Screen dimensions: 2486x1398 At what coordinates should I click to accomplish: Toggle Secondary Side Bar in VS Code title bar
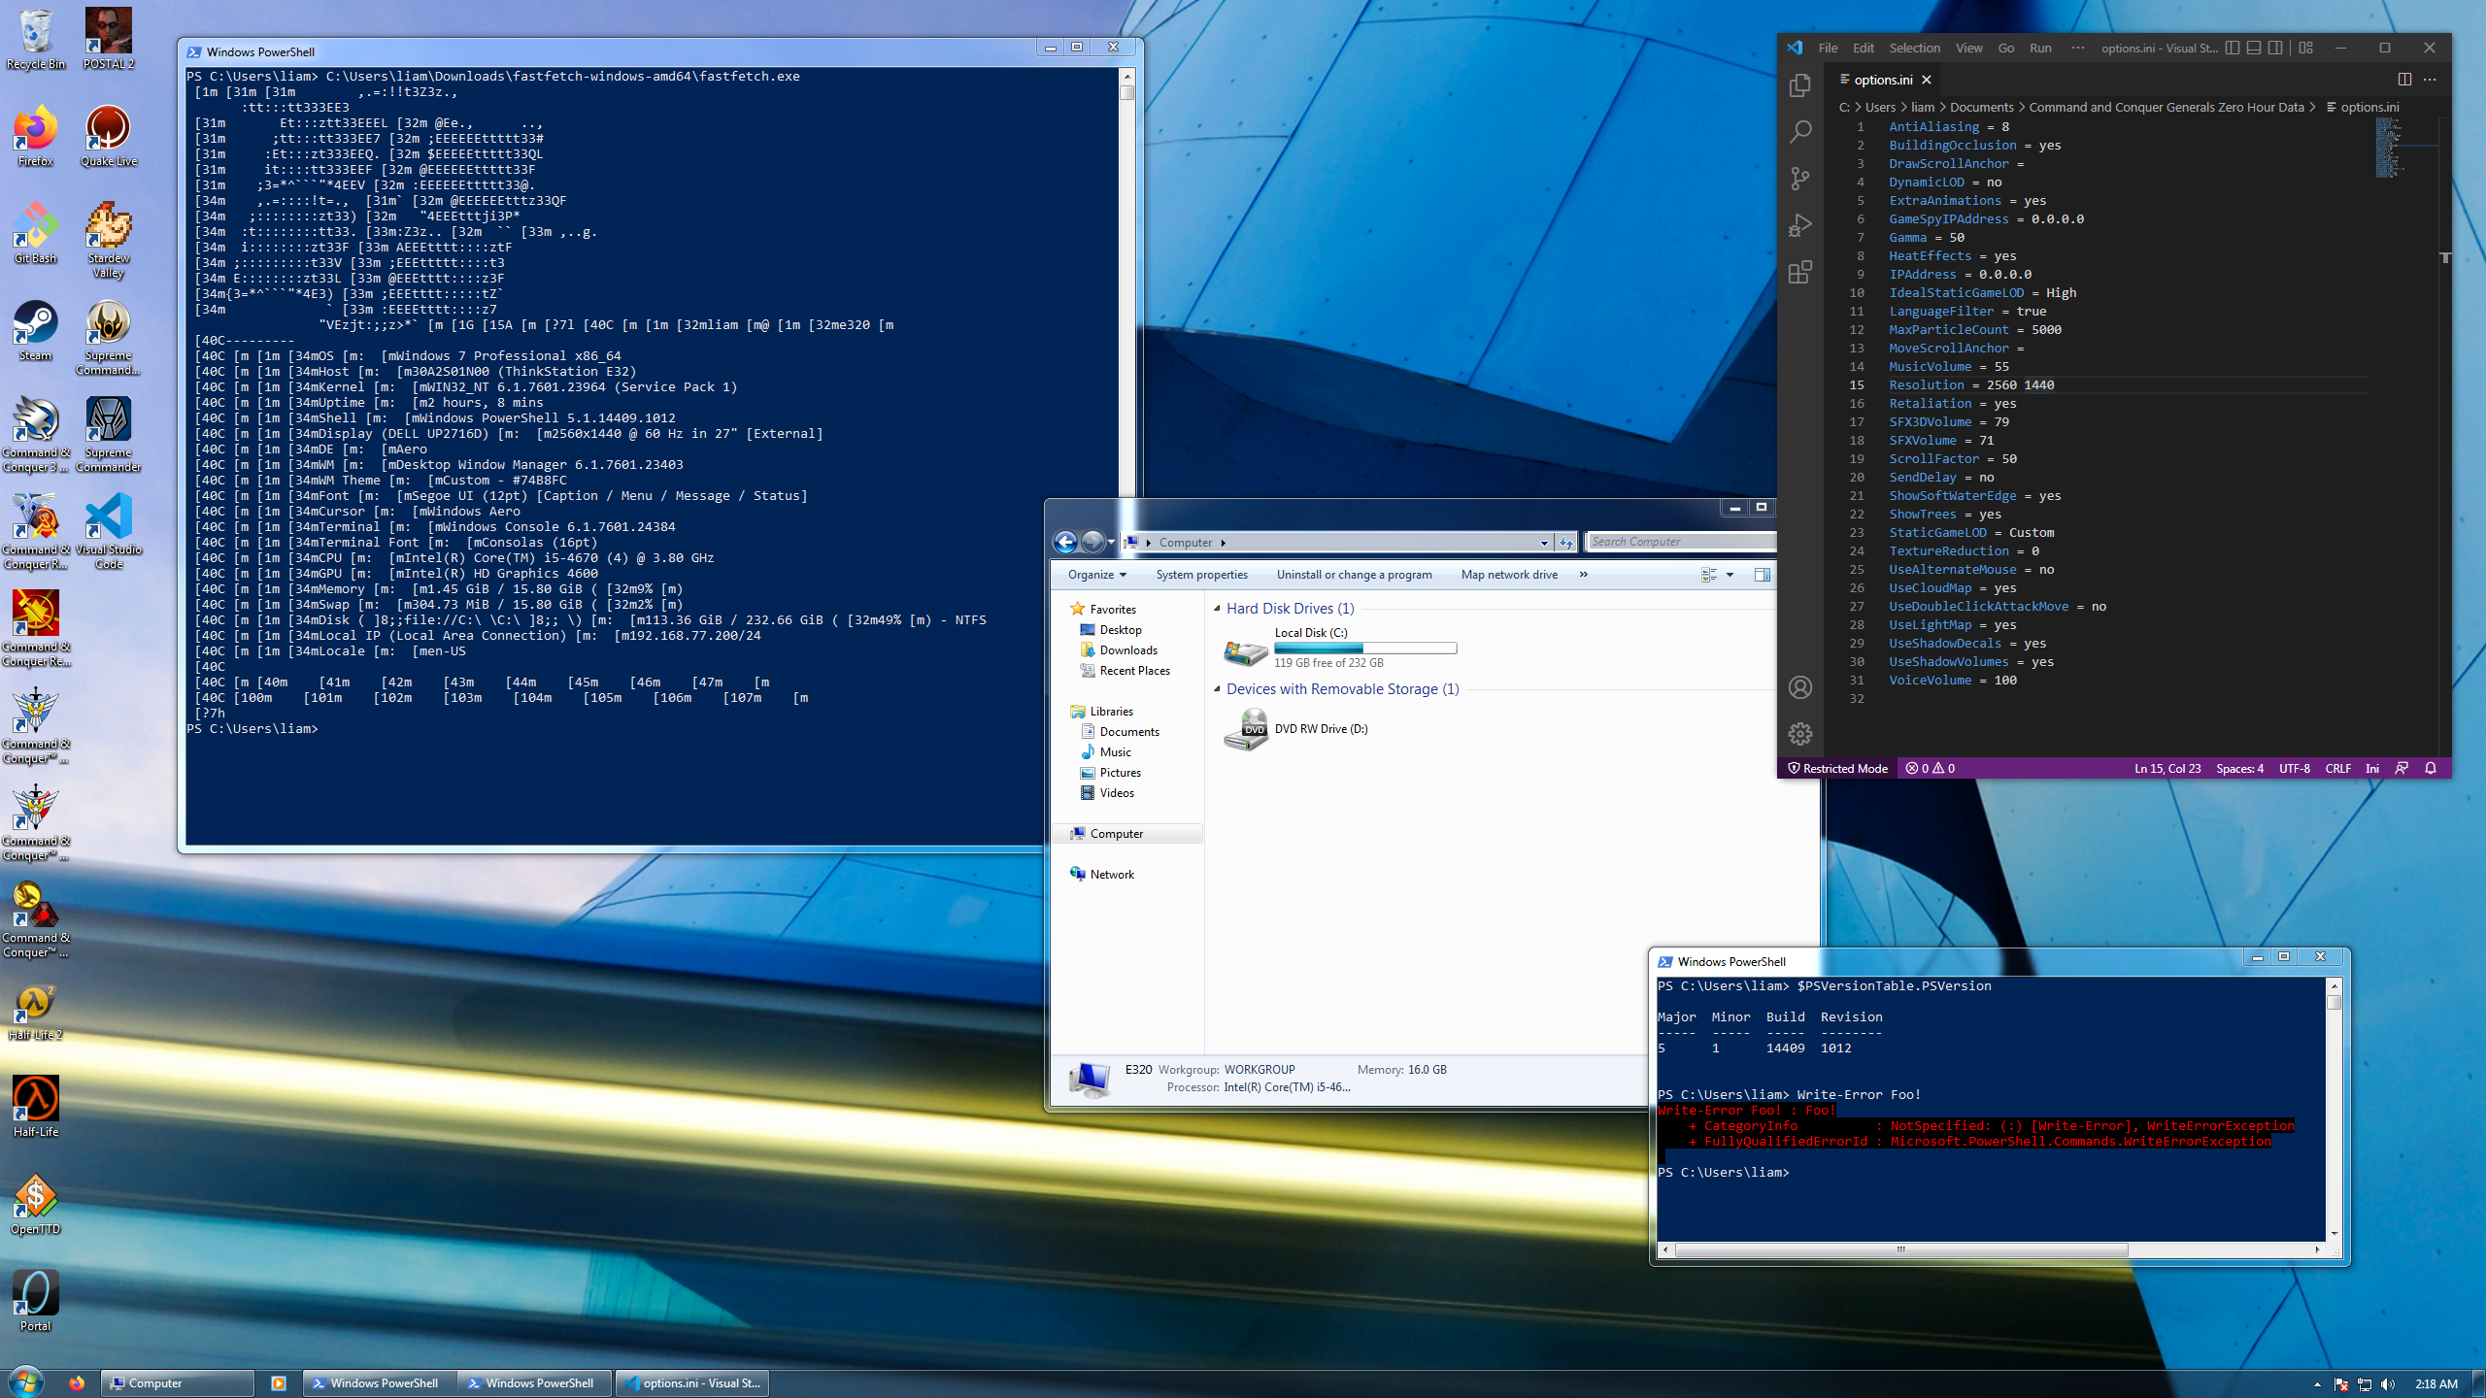[x=2275, y=48]
